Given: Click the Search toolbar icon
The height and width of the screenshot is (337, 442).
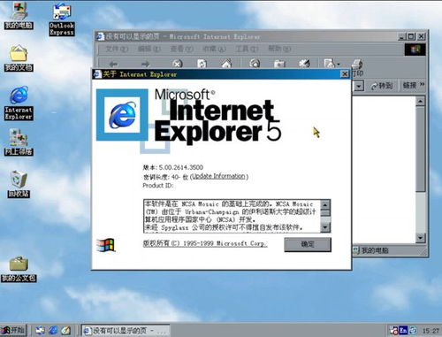Looking at the screenshot, I should point(255,63).
